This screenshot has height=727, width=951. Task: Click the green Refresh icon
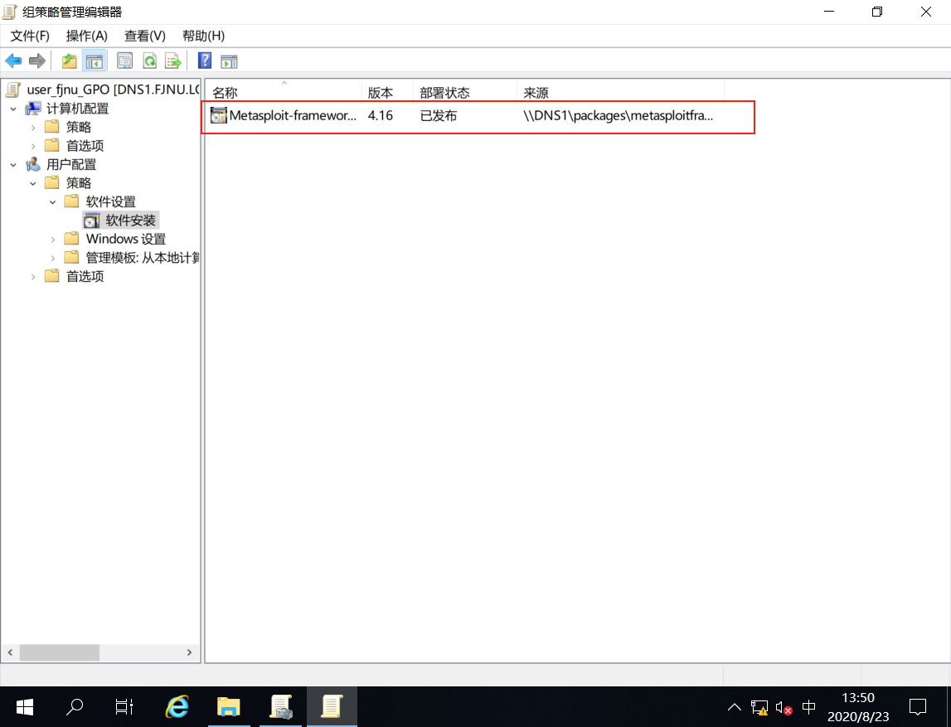(x=149, y=61)
